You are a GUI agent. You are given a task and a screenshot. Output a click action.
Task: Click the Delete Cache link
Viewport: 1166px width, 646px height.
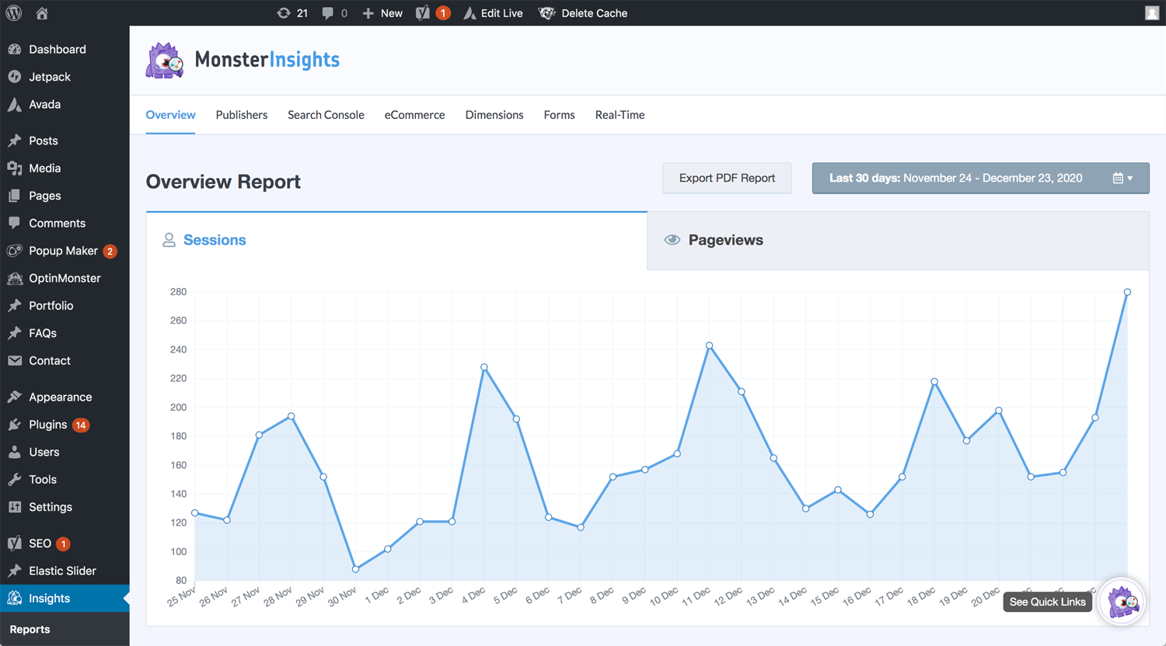coord(594,13)
